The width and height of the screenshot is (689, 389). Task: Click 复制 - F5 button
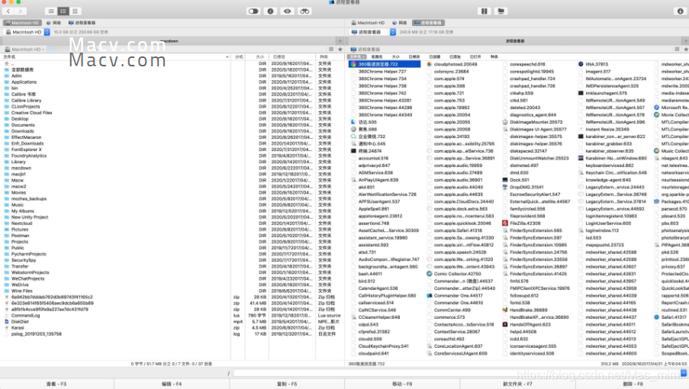(287, 384)
